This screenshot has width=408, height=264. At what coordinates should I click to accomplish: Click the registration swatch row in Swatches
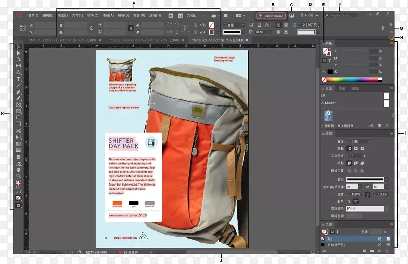(x=355, y=245)
